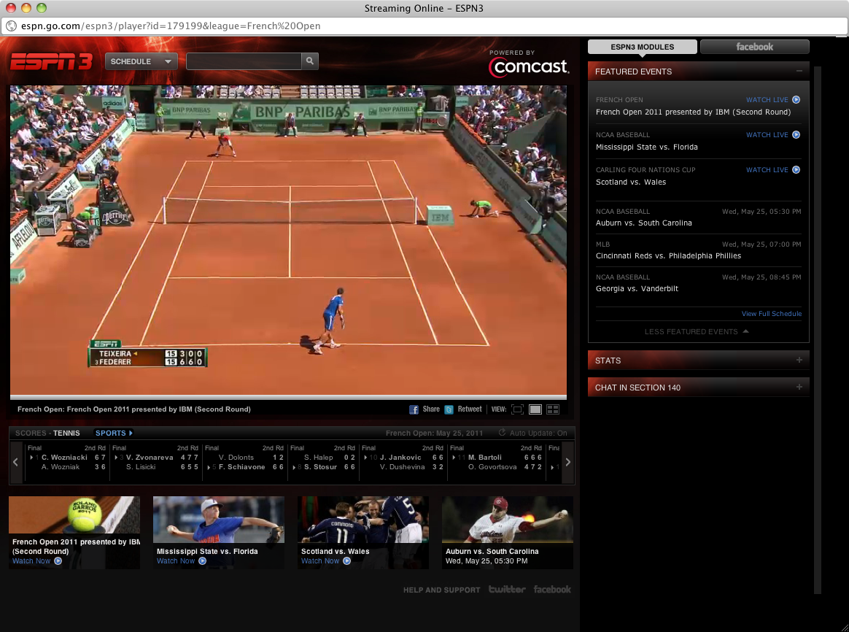Click the auto update refresh icon
The height and width of the screenshot is (632, 849).
click(502, 433)
